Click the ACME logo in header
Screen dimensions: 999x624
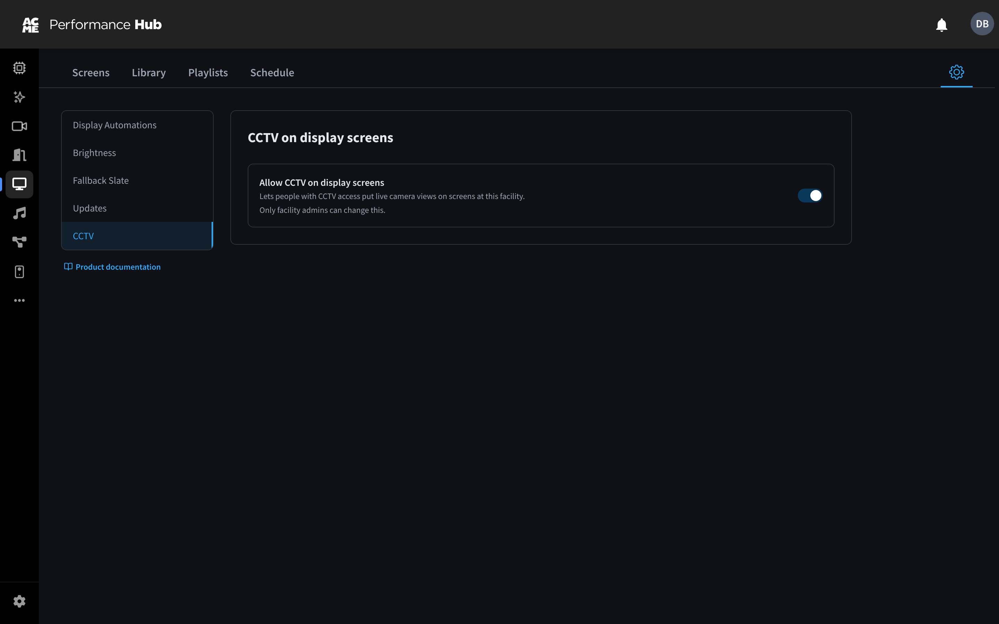tap(31, 25)
